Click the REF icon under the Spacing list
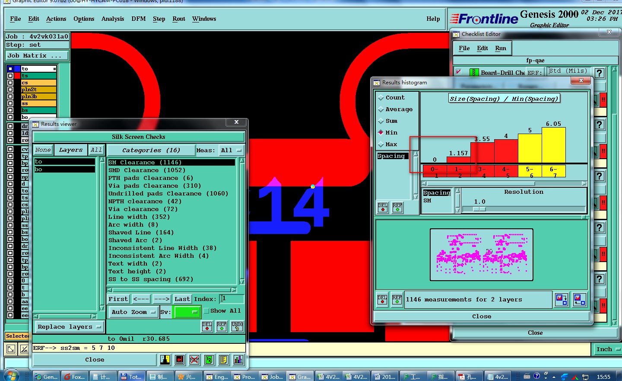This screenshot has height=381, width=622. 397,208
